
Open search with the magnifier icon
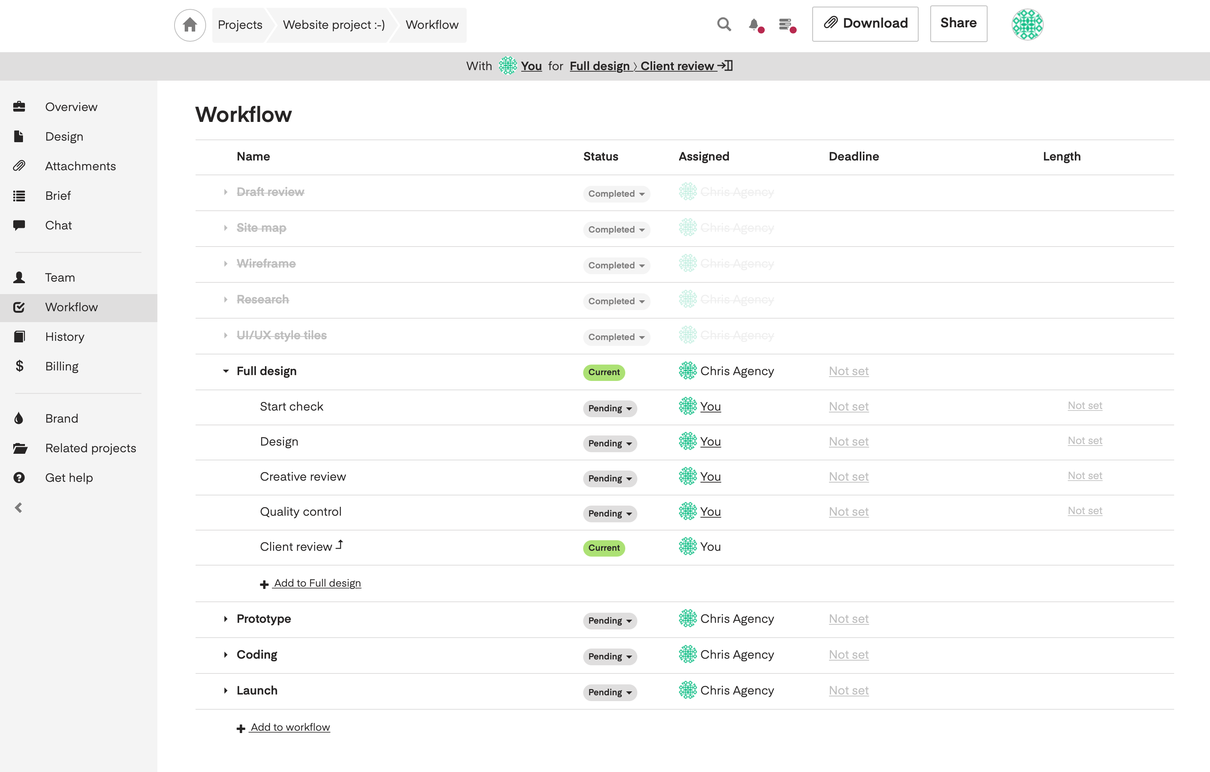click(x=723, y=24)
